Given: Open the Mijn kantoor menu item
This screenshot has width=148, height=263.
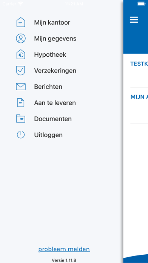Looking at the screenshot, I should 52,22.
